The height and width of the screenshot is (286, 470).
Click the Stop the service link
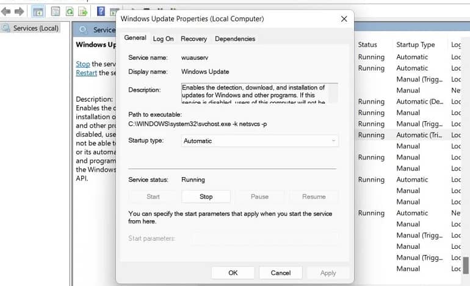point(83,64)
